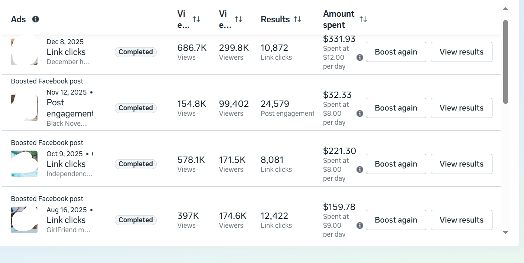Open the Aug 16 GirlFriend ad thumbnail
Viewport: 524px width, 263px height.
click(x=24, y=220)
